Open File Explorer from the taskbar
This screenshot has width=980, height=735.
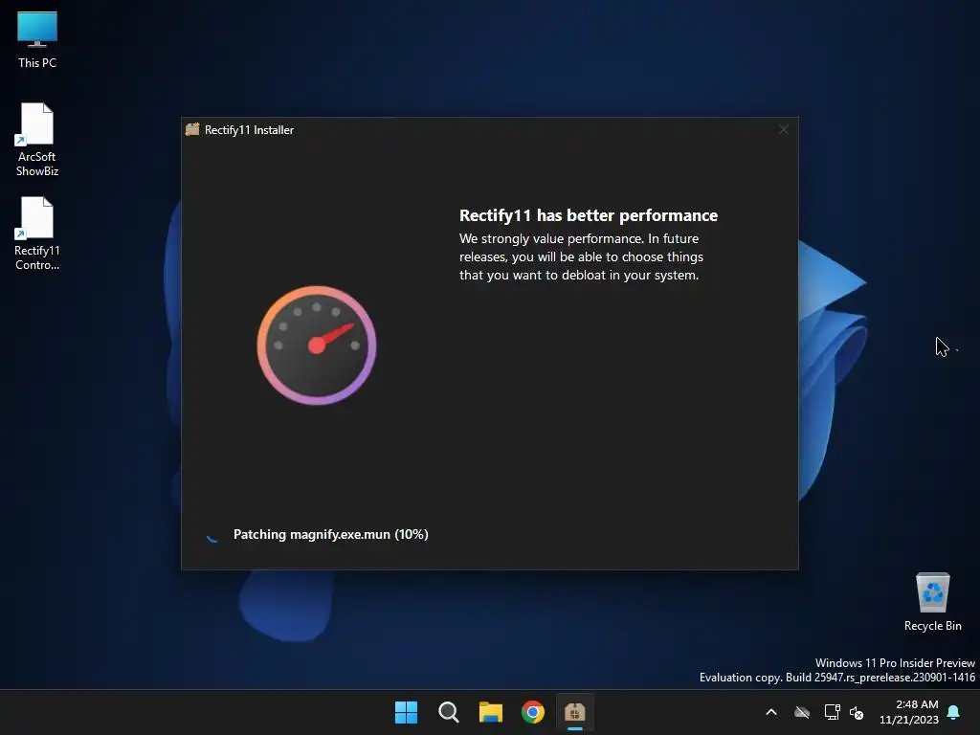pyautogui.click(x=491, y=712)
